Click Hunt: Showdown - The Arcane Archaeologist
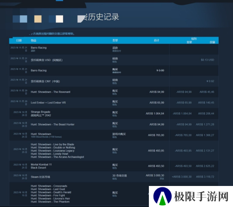The width and height of the screenshot is (233, 207). click(x=57, y=157)
